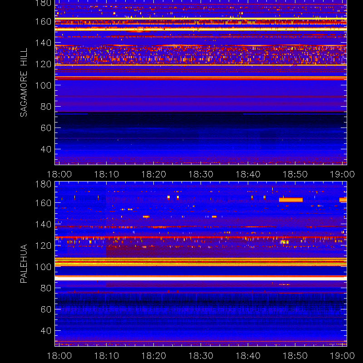
Task: Select the 60 tick label on Sagamore Hill axis
Action: [x=46, y=128]
